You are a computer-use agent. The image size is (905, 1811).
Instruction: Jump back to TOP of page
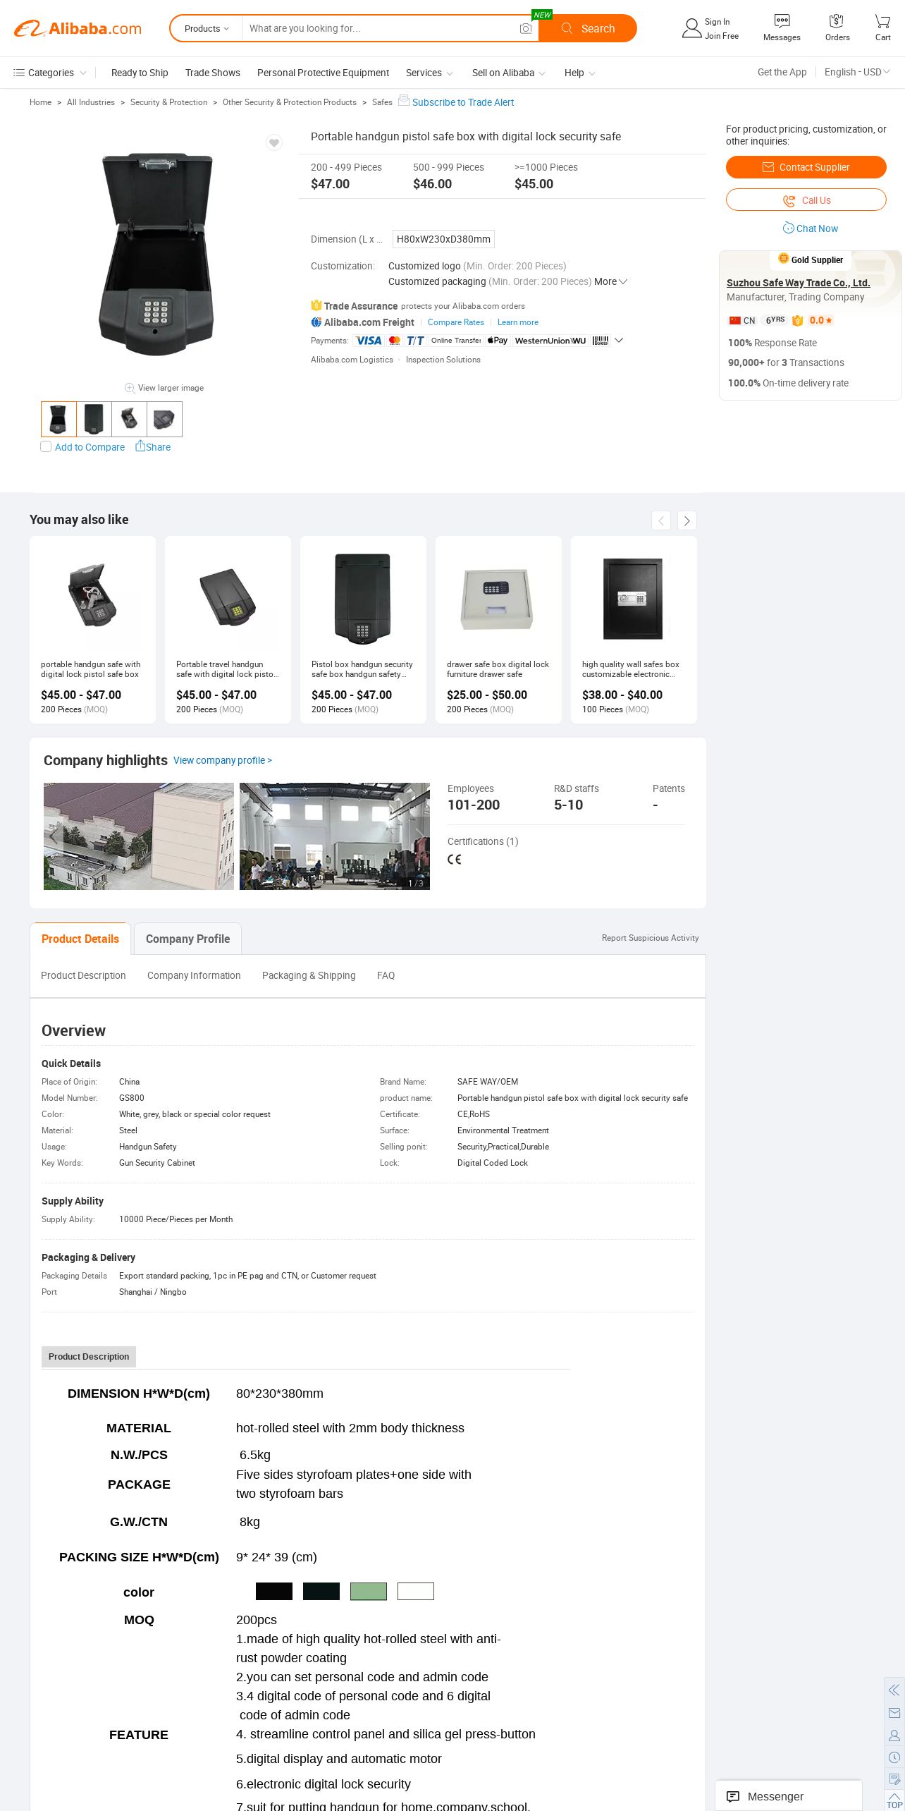(894, 1800)
